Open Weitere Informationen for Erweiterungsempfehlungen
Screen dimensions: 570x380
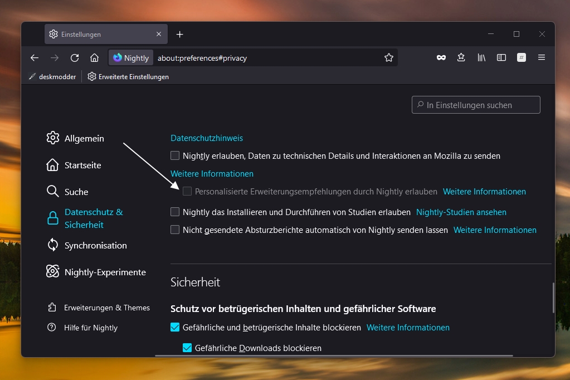click(484, 192)
